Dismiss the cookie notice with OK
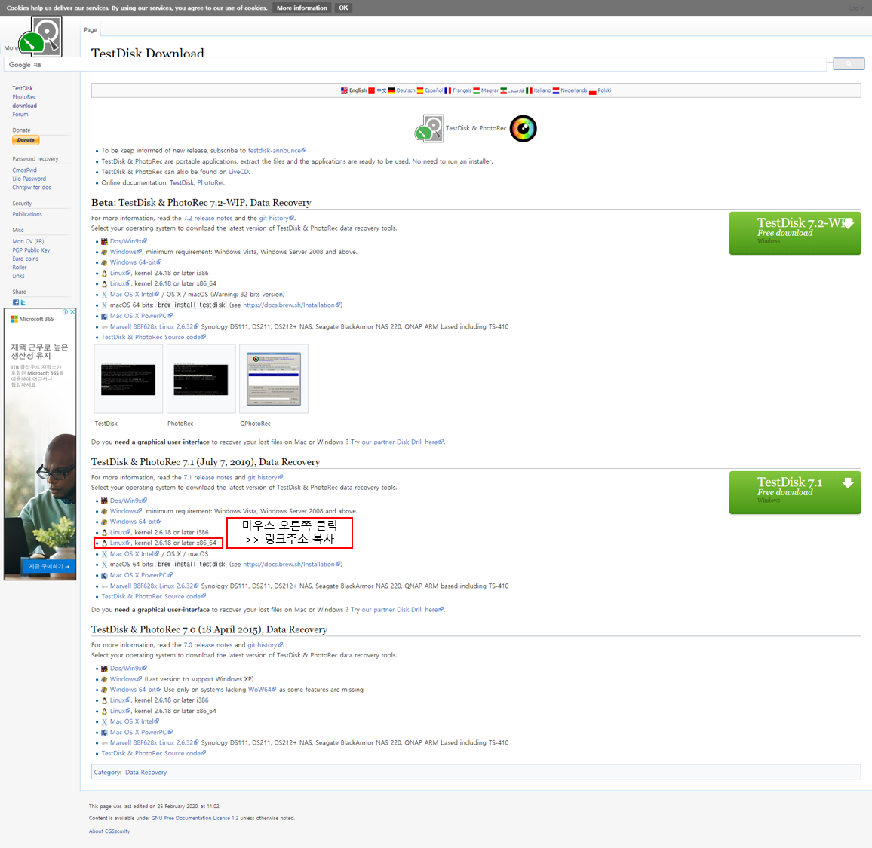This screenshot has width=872, height=848. pyautogui.click(x=344, y=8)
